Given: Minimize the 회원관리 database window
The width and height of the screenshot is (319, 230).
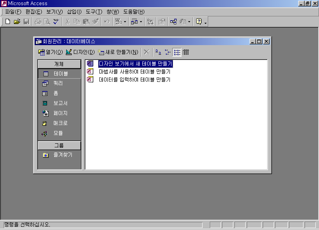Looking at the screenshot, I should pos(253,42).
